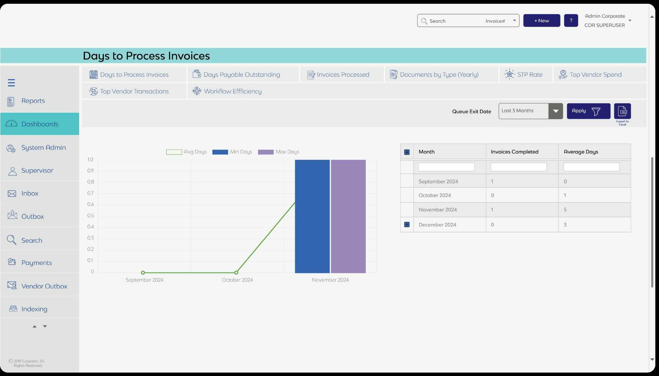Click the + New button

coord(541,20)
